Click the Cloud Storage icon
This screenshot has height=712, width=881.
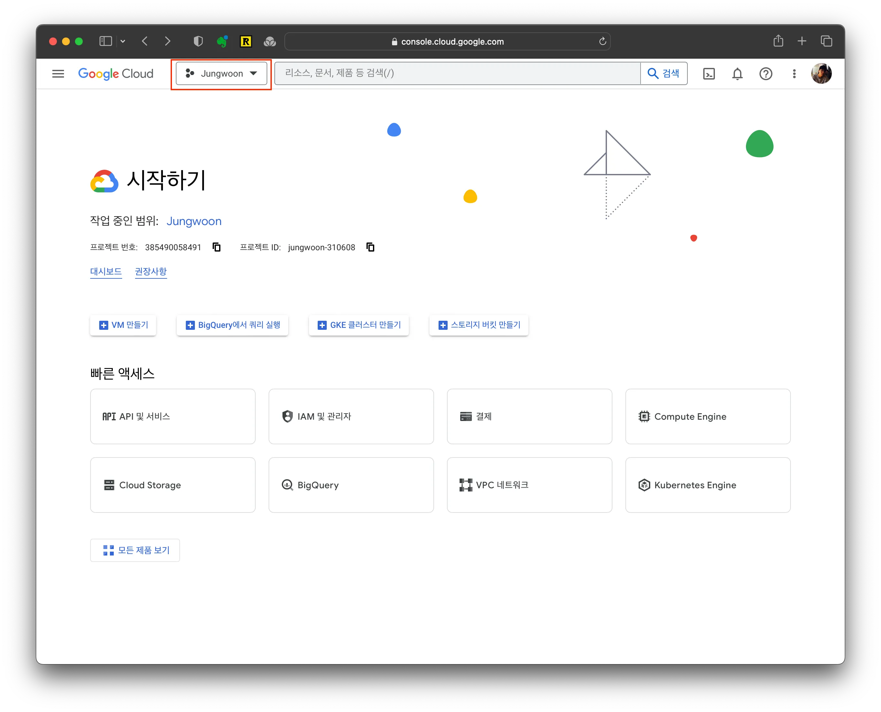[109, 485]
